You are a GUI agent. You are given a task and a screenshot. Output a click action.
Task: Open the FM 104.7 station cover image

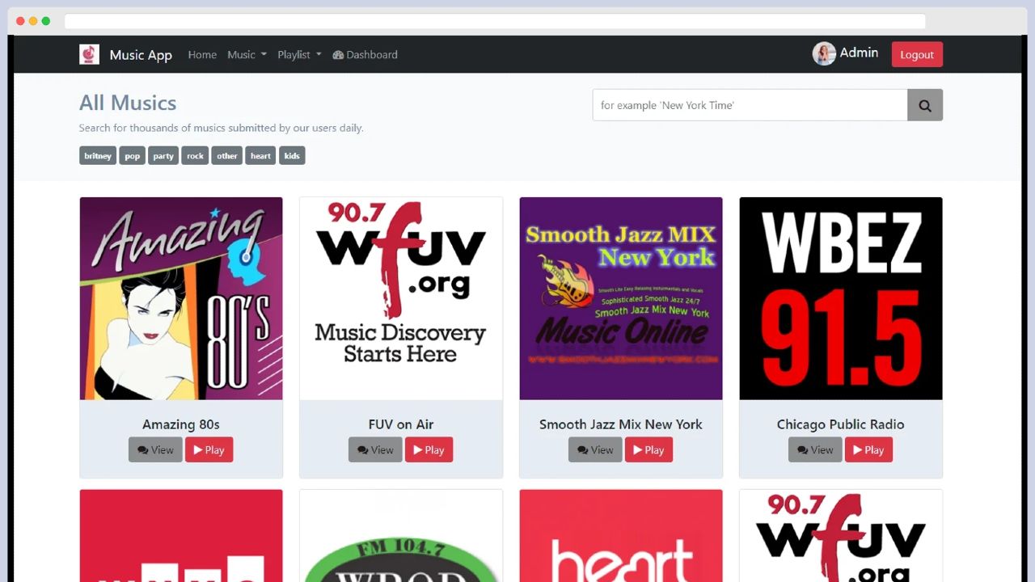click(x=401, y=536)
